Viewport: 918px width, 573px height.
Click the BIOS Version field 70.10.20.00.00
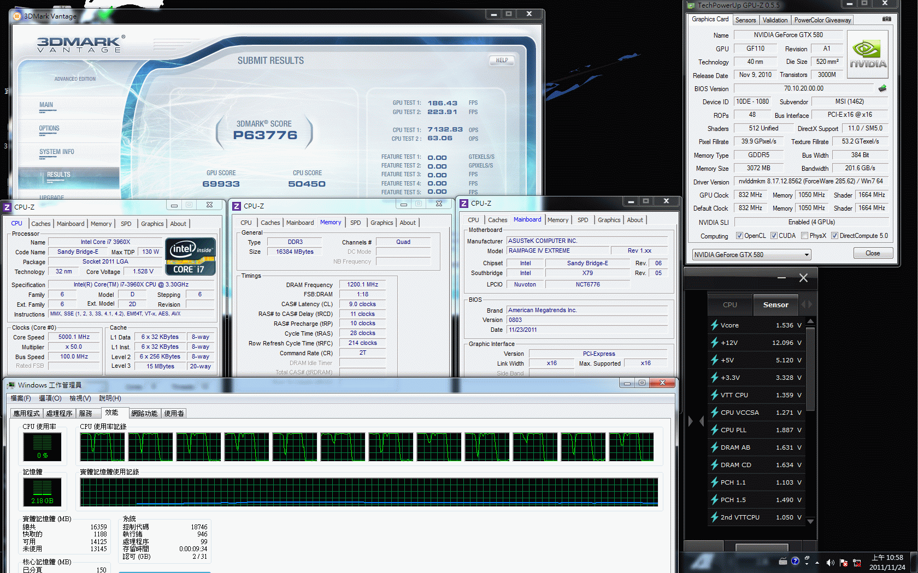(x=804, y=88)
